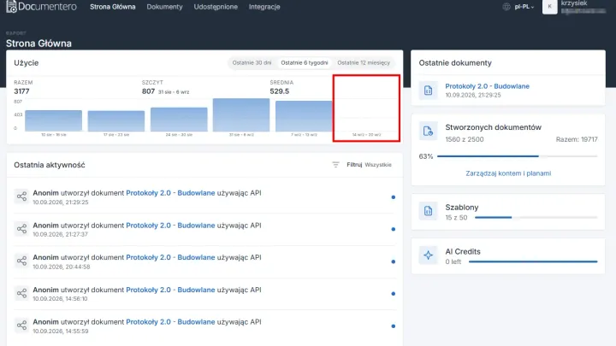Click the Stworzonych dokumentów file icon
Image resolution: width=616 pixels, height=346 pixels.
tap(429, 131)
